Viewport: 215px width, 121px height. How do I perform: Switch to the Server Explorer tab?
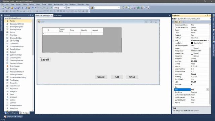click(11, 113)
